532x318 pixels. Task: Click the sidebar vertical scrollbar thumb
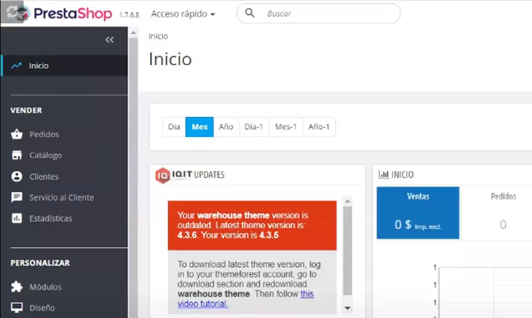click(x=133, y=177)
